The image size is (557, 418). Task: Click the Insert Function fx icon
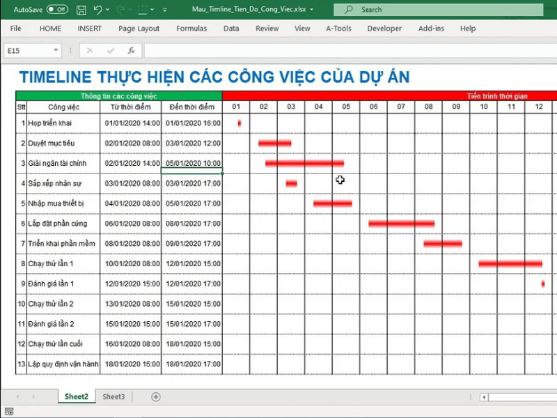131,51
